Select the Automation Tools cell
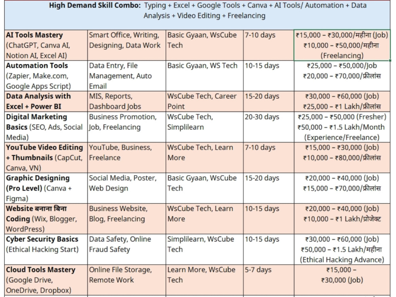 pyautogui.click(x=46, y=76)
